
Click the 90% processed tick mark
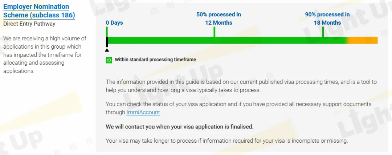[x=323, y=32]
